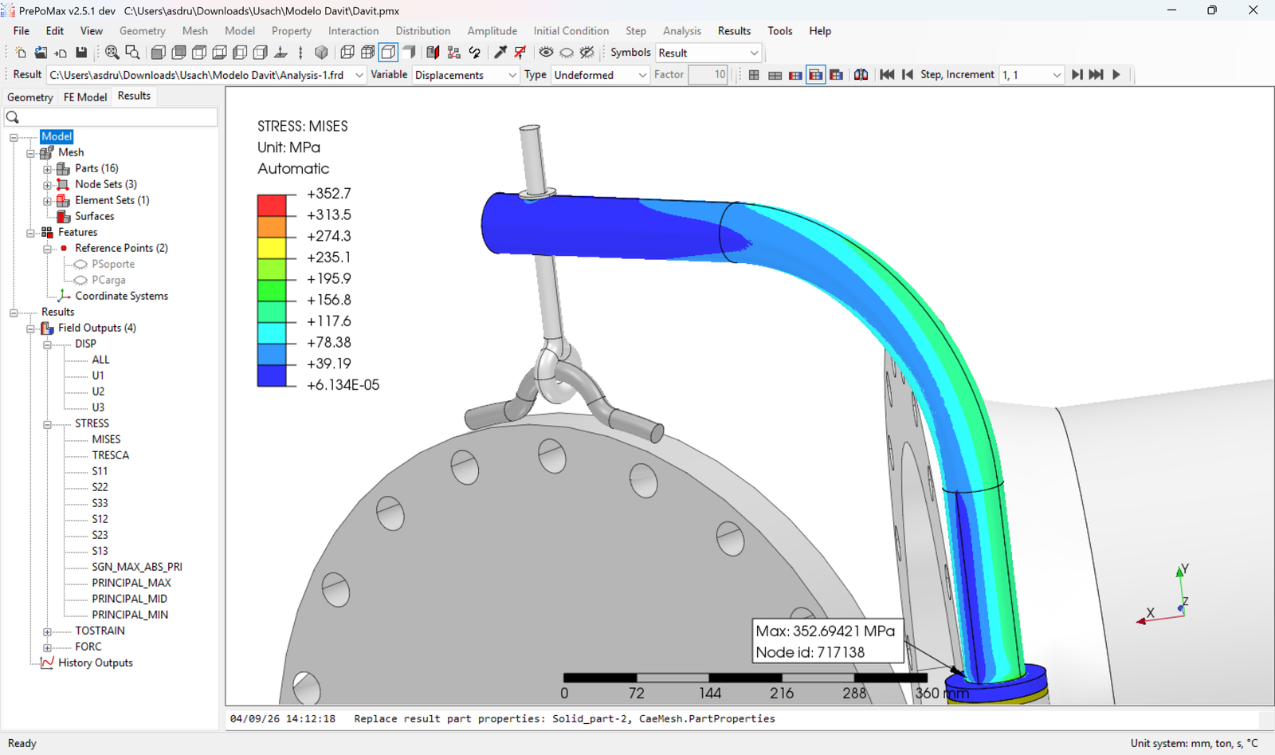This screenshot has width=1275, height=755.
Task: Open the Tools menu
Action: [779, 31]
